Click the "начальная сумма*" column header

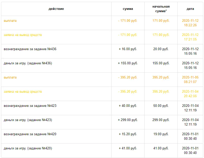coord(161,9)
